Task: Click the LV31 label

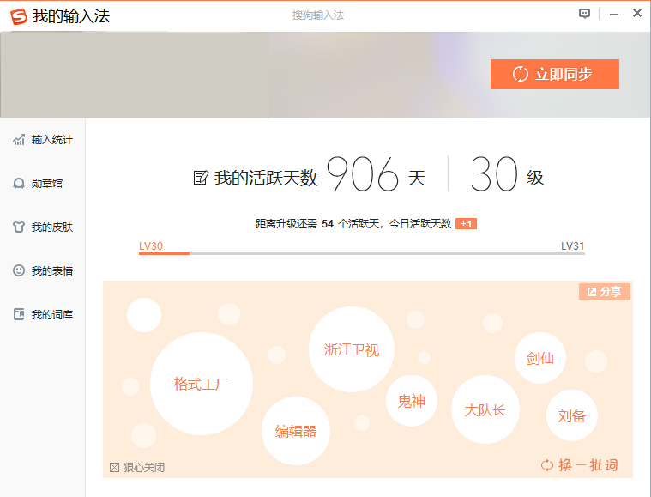Action: [573, 246]
